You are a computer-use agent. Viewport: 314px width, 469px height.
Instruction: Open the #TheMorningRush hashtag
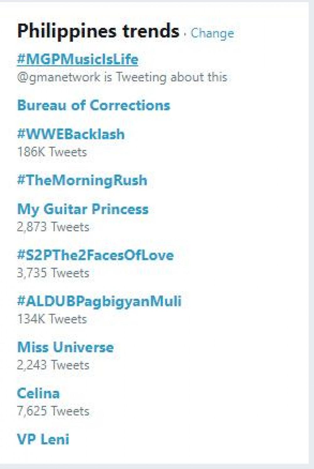(82, 180)
